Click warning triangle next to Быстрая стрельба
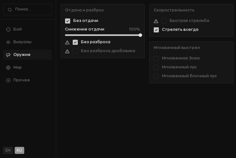This screenshot has width=236, height=158. (x=156, y=21)
